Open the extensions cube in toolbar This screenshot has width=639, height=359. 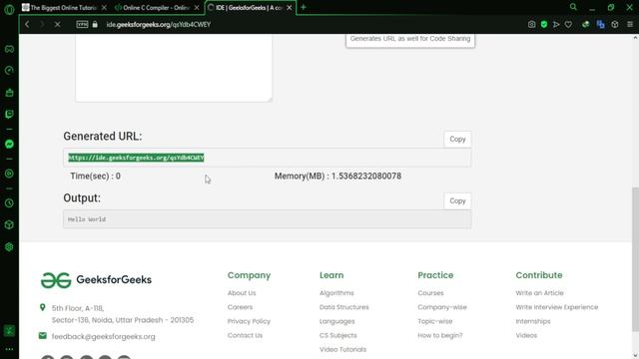point(615,24)
